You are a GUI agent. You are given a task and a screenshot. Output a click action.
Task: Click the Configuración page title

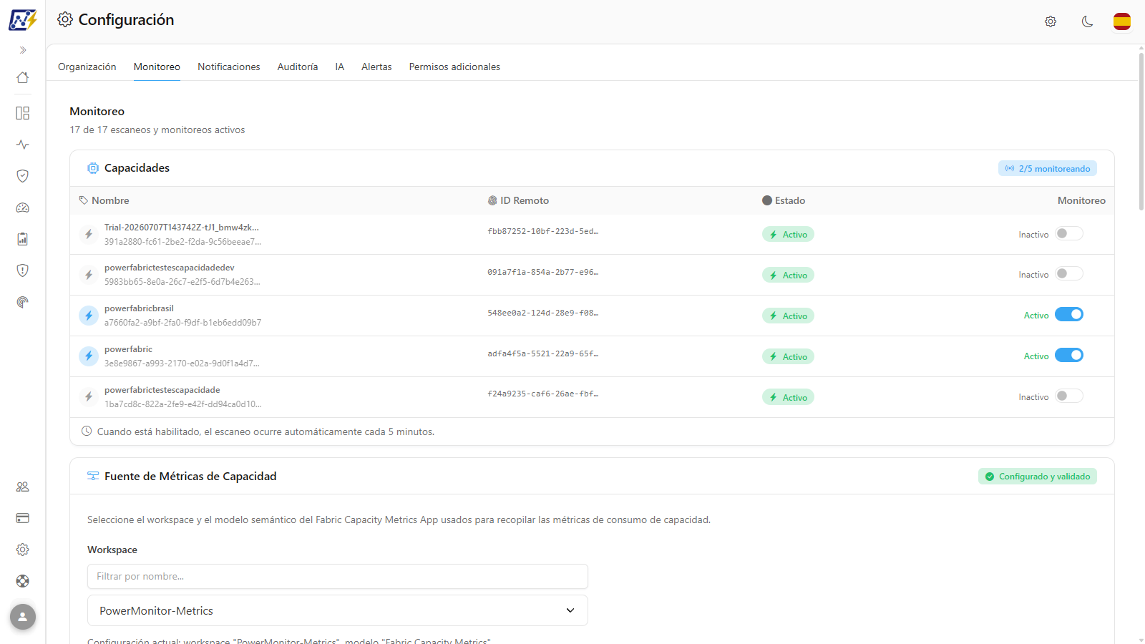(x=126, y=20)
